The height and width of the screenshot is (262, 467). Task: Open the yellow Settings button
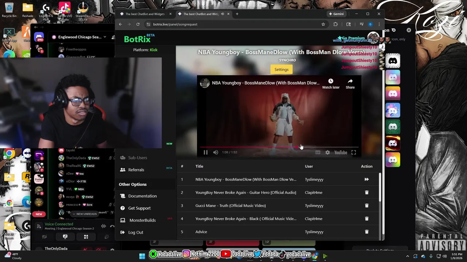(281, 70)
